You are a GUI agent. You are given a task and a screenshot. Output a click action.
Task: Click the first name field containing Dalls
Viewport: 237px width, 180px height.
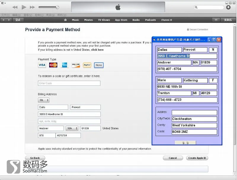[x=53, y=107]
